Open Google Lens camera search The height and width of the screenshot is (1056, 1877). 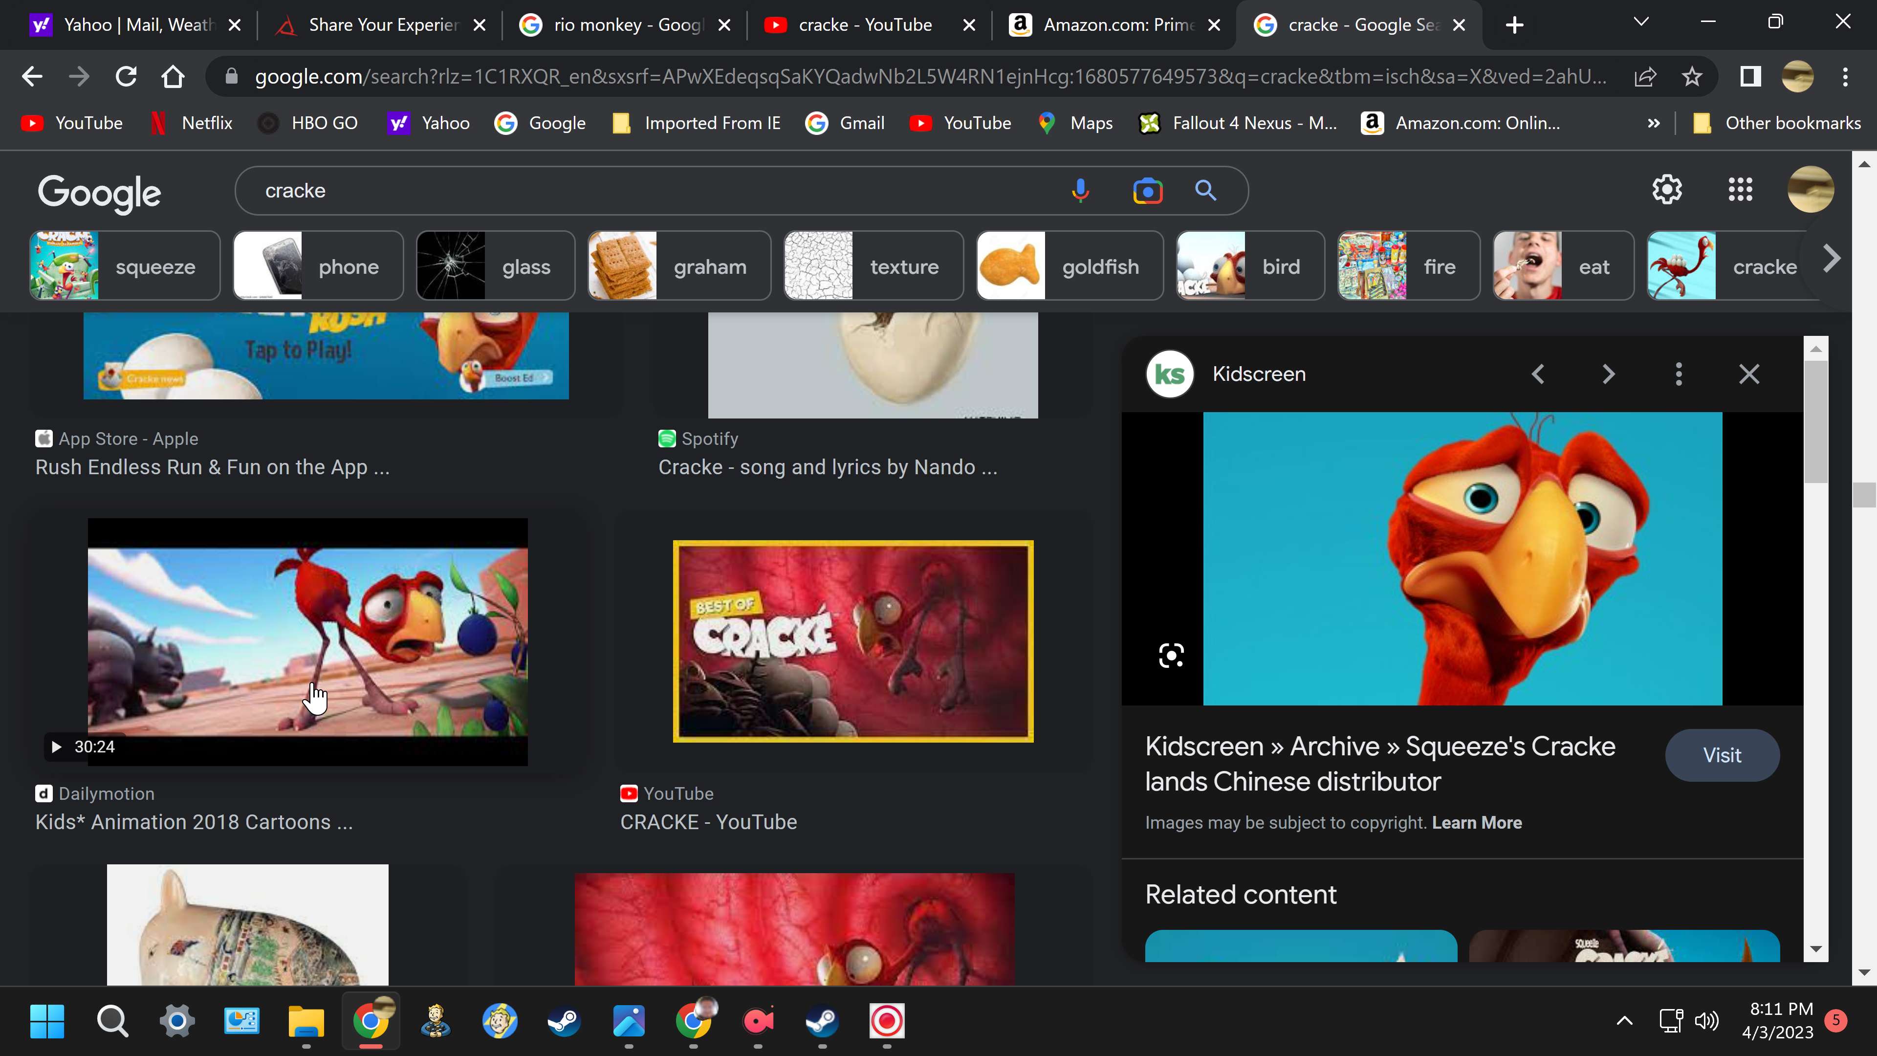pyautogui.click(x=1148, y=191)
